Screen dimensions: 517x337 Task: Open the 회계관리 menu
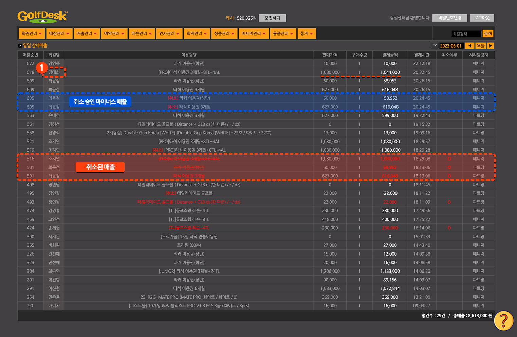point(197,34)
